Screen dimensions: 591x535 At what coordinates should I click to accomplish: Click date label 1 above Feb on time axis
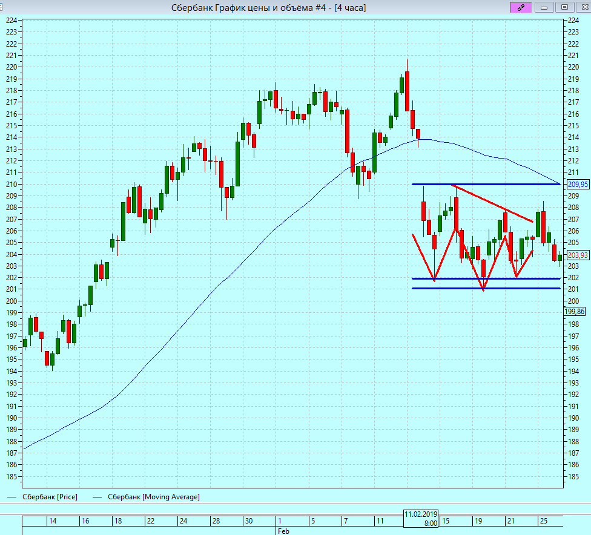pyautogui.click(x=280, y=521)
